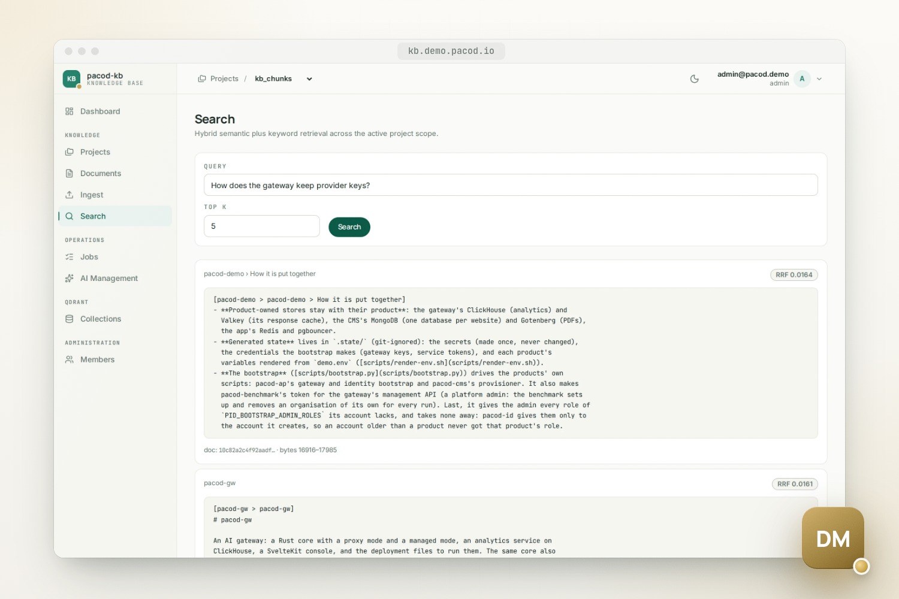Click the Projects breadcrumb link
Viewport: 899px width, 599px height.
(x=224, y=78)
